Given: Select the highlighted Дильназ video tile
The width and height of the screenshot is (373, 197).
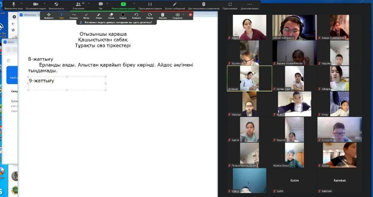Looking at the screenshot, I should coord(249,78).
